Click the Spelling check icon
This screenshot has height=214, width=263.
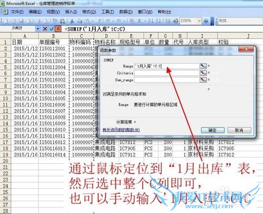[x=55, y=21]
